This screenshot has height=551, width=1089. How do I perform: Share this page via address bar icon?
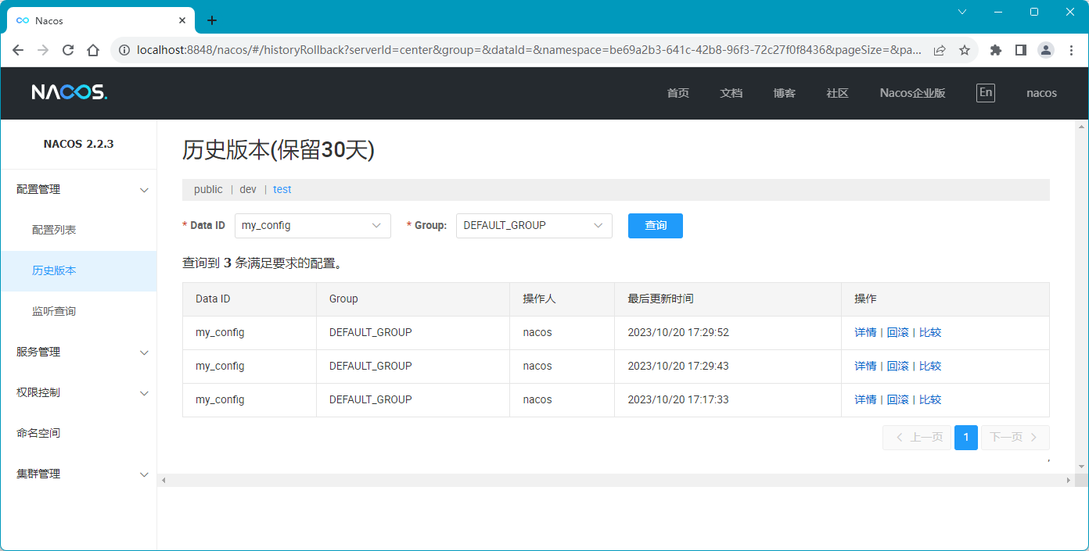[x=940, y=50]
